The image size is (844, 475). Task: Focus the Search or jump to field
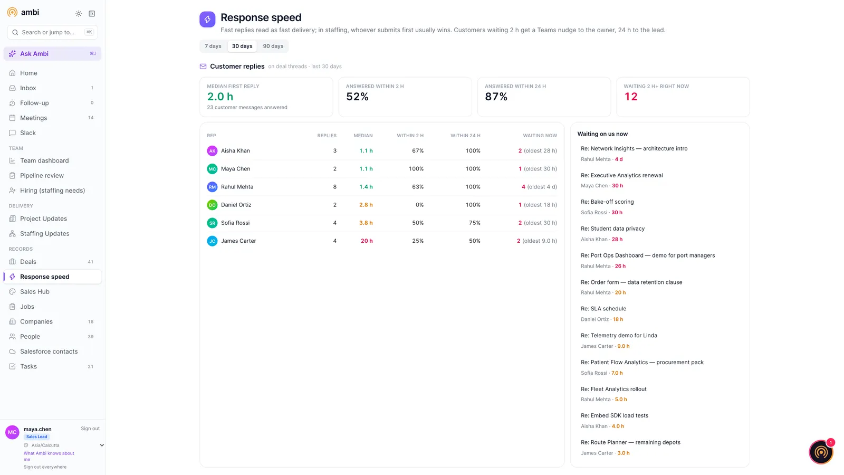[52, 32]
